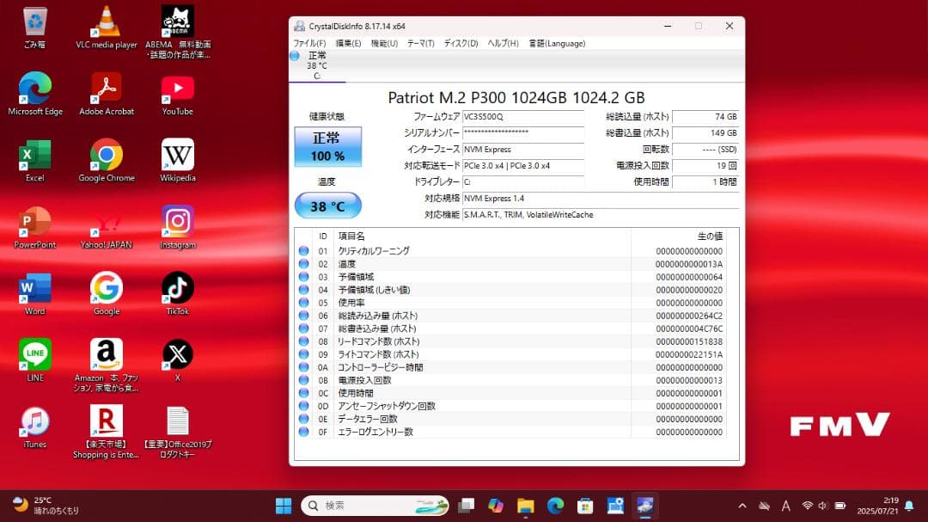Open the 言語(Language) selector

(557, 43)
